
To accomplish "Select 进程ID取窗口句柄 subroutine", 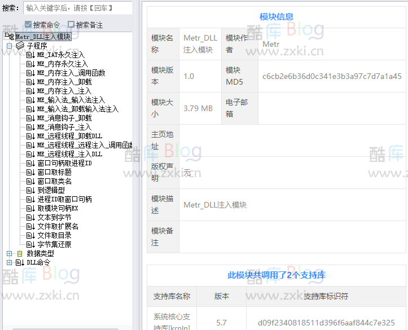I will pos(64,200).
